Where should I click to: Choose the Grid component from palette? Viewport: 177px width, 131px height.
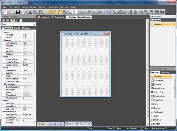156,104
